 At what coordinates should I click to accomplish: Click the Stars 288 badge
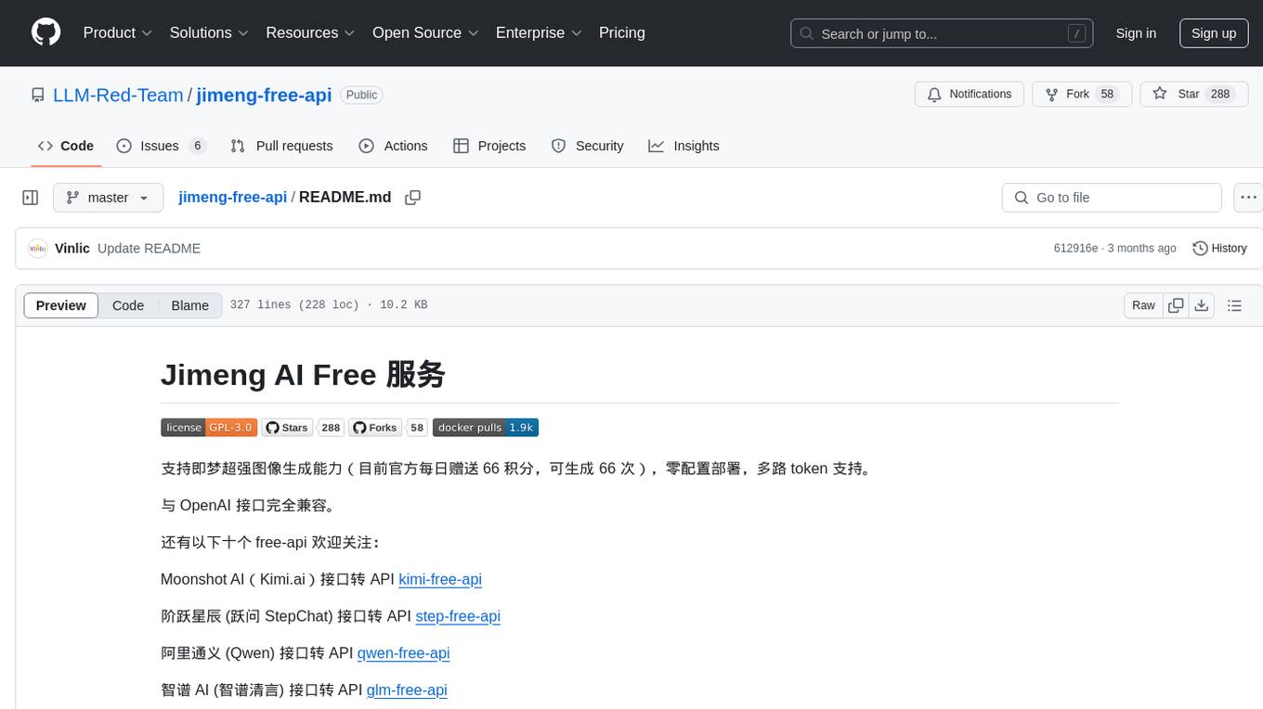[303, 428]
